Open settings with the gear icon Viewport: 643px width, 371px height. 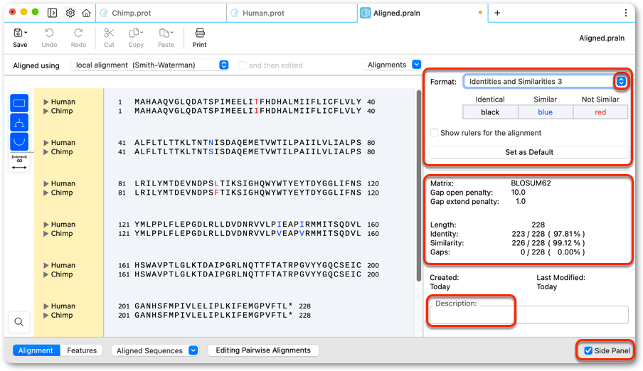70,13
